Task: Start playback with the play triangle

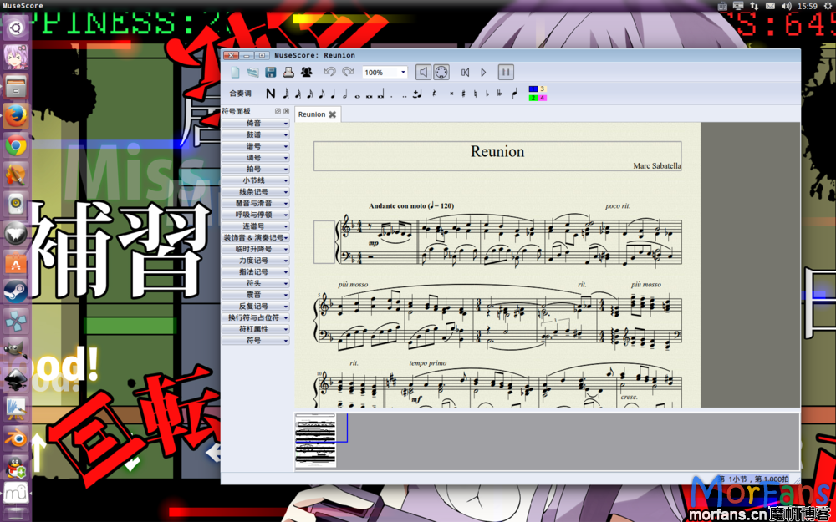Action: [x=483, y=72]
